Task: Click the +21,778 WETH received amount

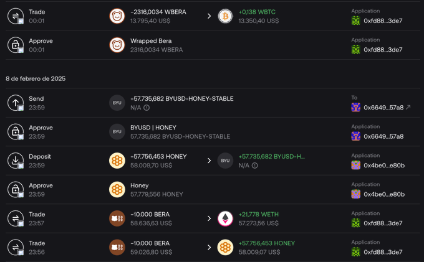Action: point(258,214)
